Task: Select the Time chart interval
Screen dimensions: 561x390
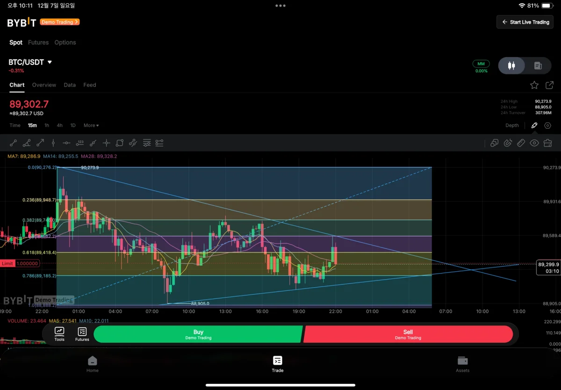Action: pyautogui.click(x=15, y=125)
